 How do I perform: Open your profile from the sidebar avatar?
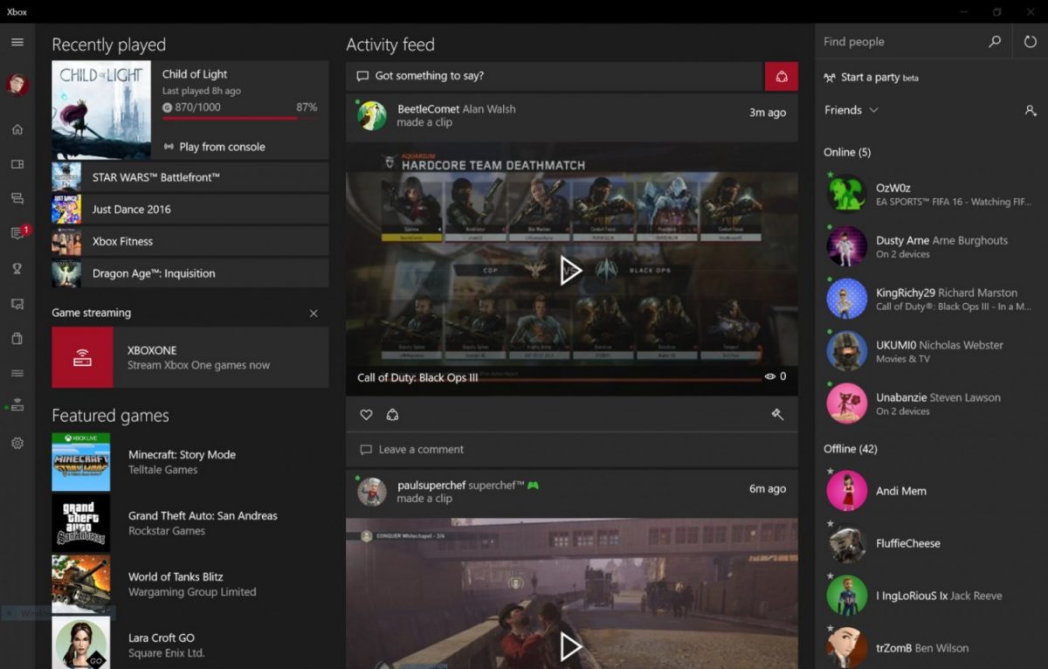(17, 85)
